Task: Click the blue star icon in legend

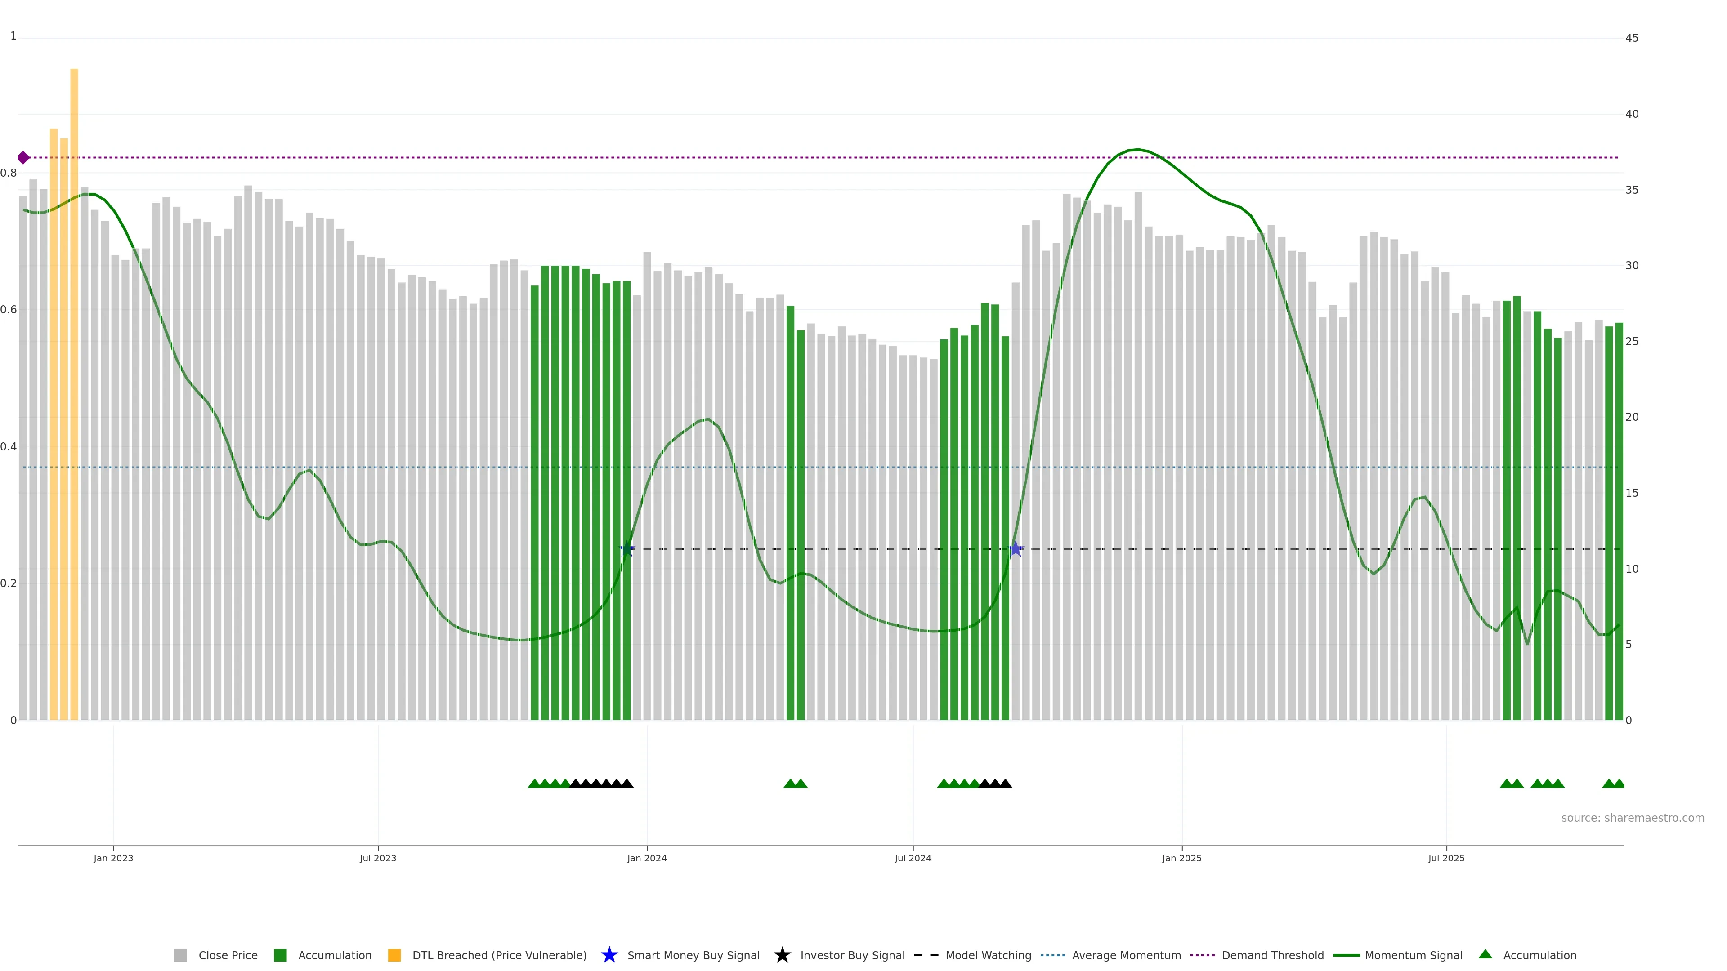Action: tap(609, 955)
